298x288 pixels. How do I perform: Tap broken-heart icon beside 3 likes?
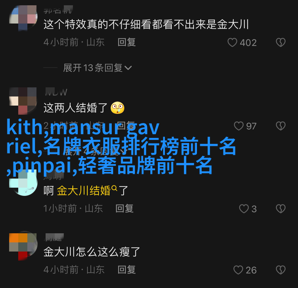281,209
